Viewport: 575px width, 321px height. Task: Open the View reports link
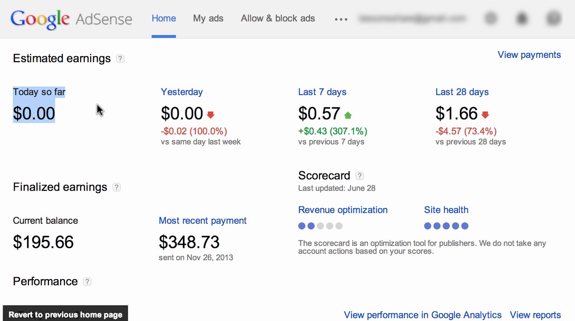tap(535, 315)
